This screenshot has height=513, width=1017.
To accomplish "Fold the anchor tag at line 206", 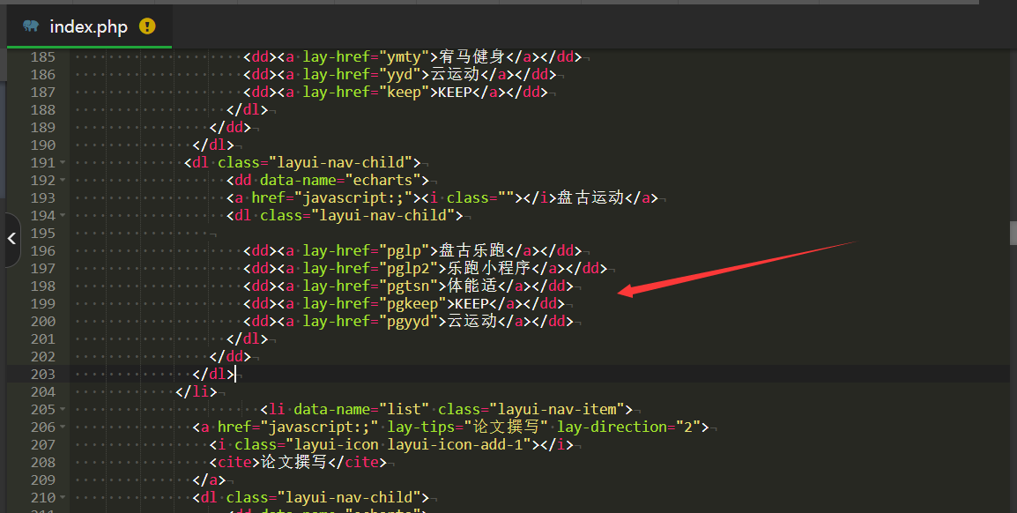I will pyautogui.click(x=62, y=427).
